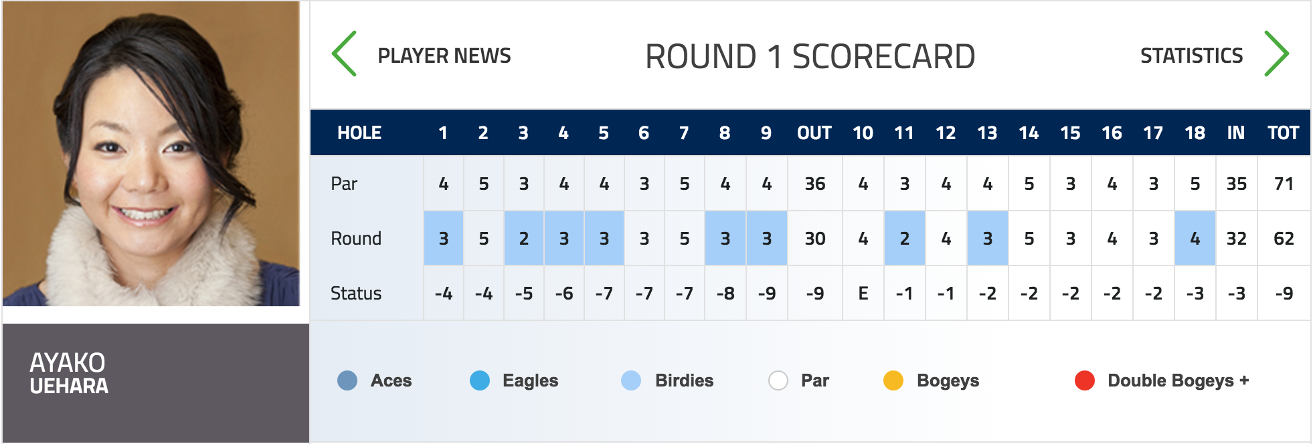Click the Bogeys legend circle
The height and width of the screenshot is (444, 1313).
click(893, 380)
